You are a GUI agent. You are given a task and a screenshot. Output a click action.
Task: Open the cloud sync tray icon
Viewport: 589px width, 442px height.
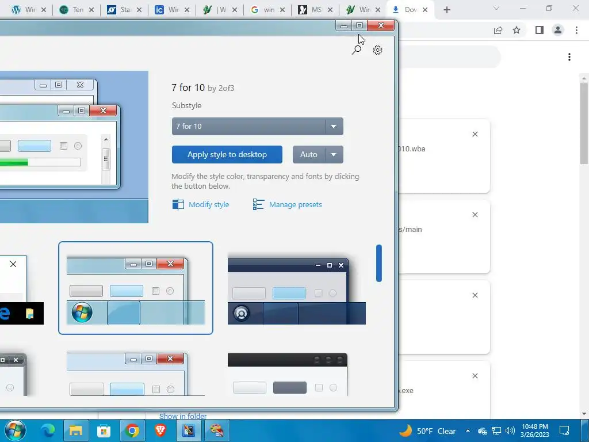coord(483,431)
